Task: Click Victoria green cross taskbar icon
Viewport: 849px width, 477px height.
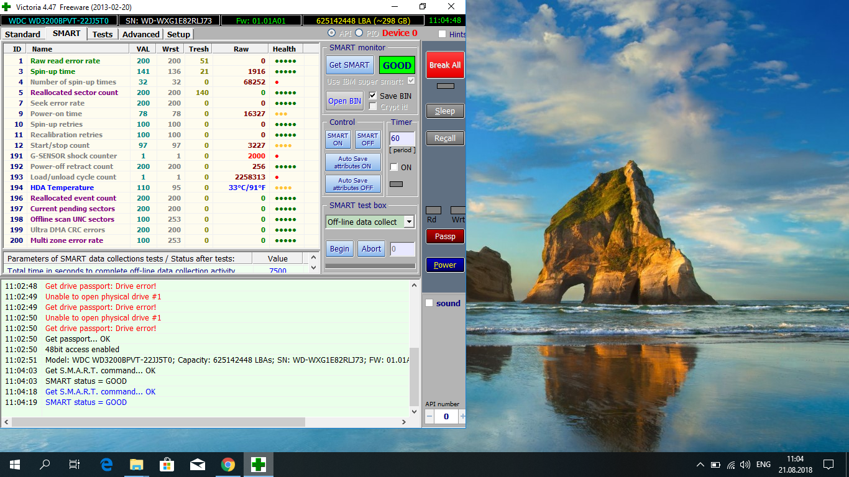Action: click(x=259, y=464)
